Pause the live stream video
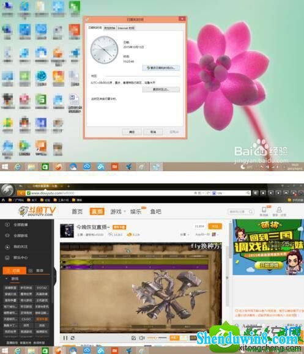The width and height of the screenshot is (304, 354). click(x=65, y=338)
